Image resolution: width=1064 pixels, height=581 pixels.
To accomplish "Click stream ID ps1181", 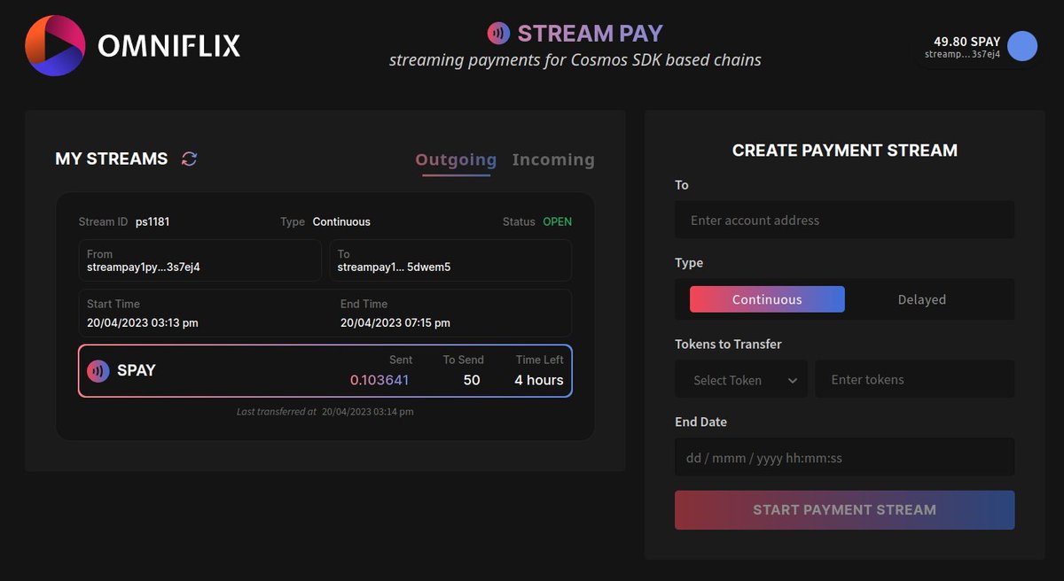I will [x=153, y=221].
